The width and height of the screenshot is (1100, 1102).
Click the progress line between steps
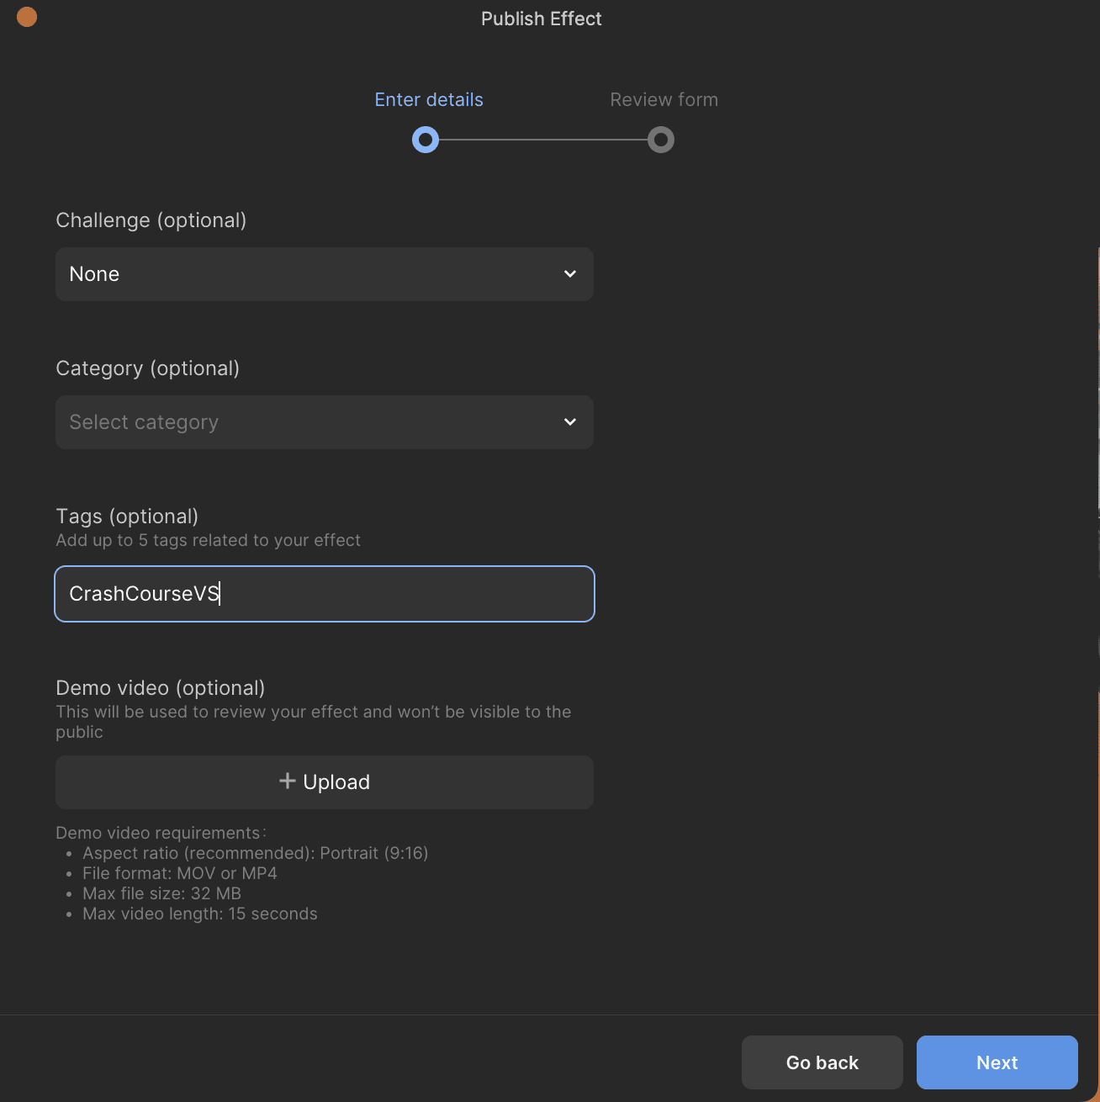[543, 140]
